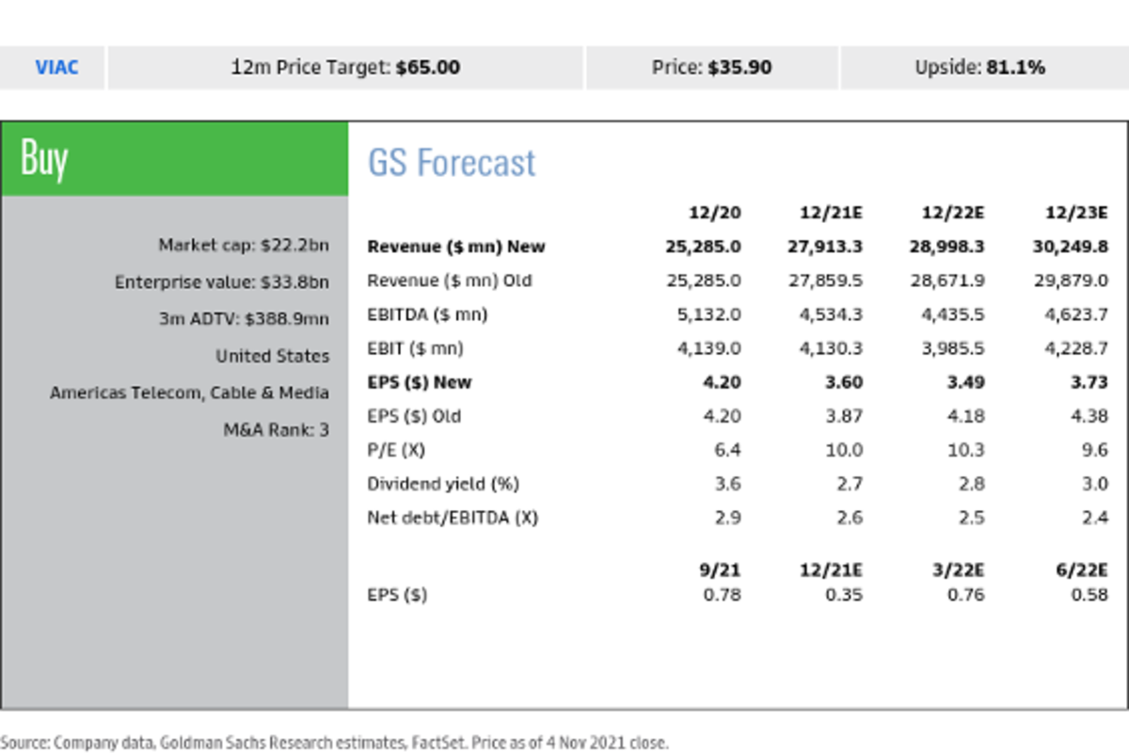Click the 9/21 quarterly column header
This screenshot has width=1129, height=753.
(722, 569)
